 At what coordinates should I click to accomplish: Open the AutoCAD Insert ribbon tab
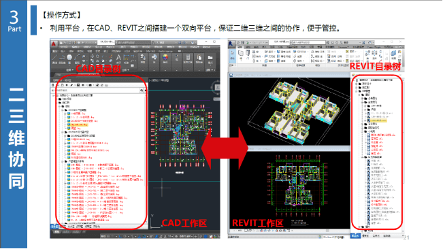[63, 51]
